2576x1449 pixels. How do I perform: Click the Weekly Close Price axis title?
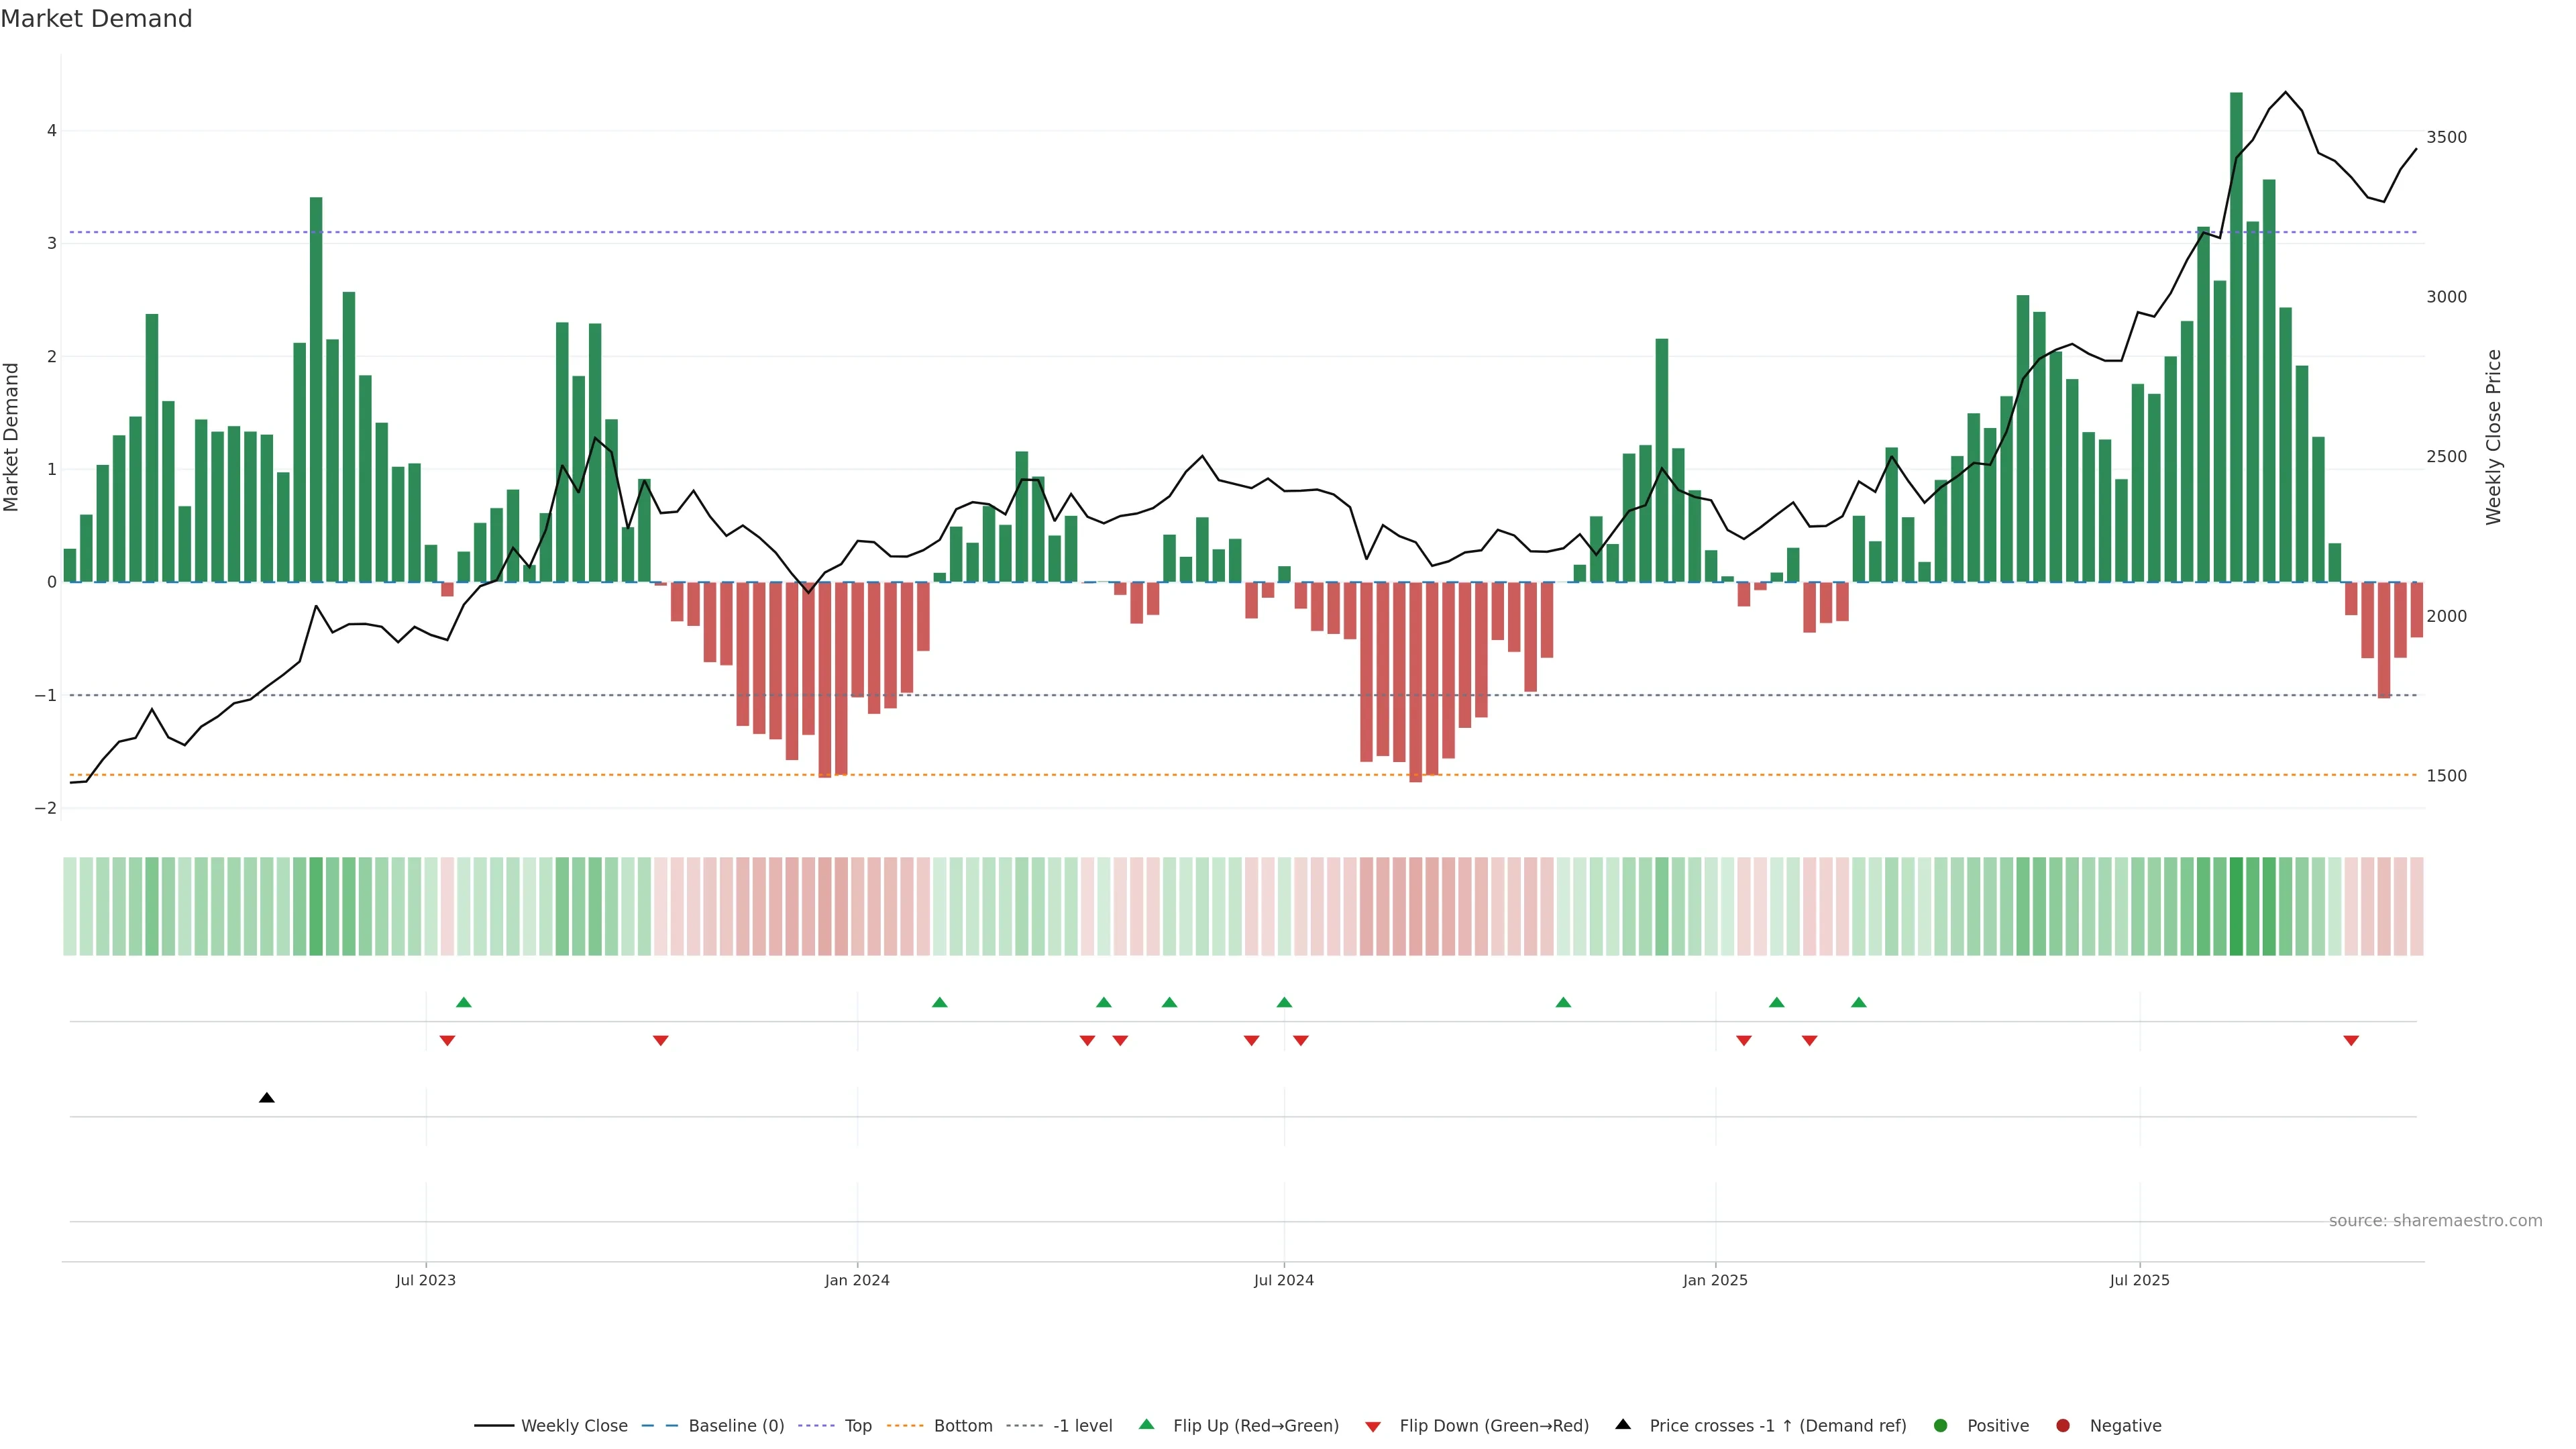point(2493,437)
